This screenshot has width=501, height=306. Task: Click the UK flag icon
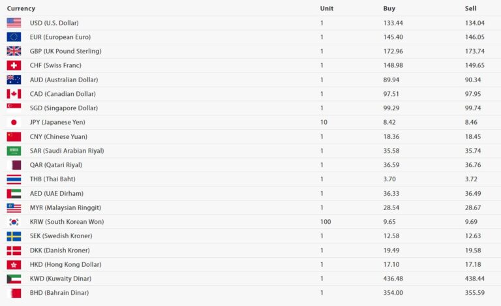tap(14, 51)
